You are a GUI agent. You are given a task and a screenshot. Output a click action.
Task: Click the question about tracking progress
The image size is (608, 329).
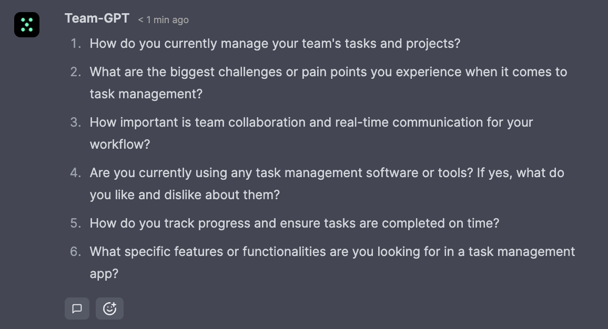294,223
